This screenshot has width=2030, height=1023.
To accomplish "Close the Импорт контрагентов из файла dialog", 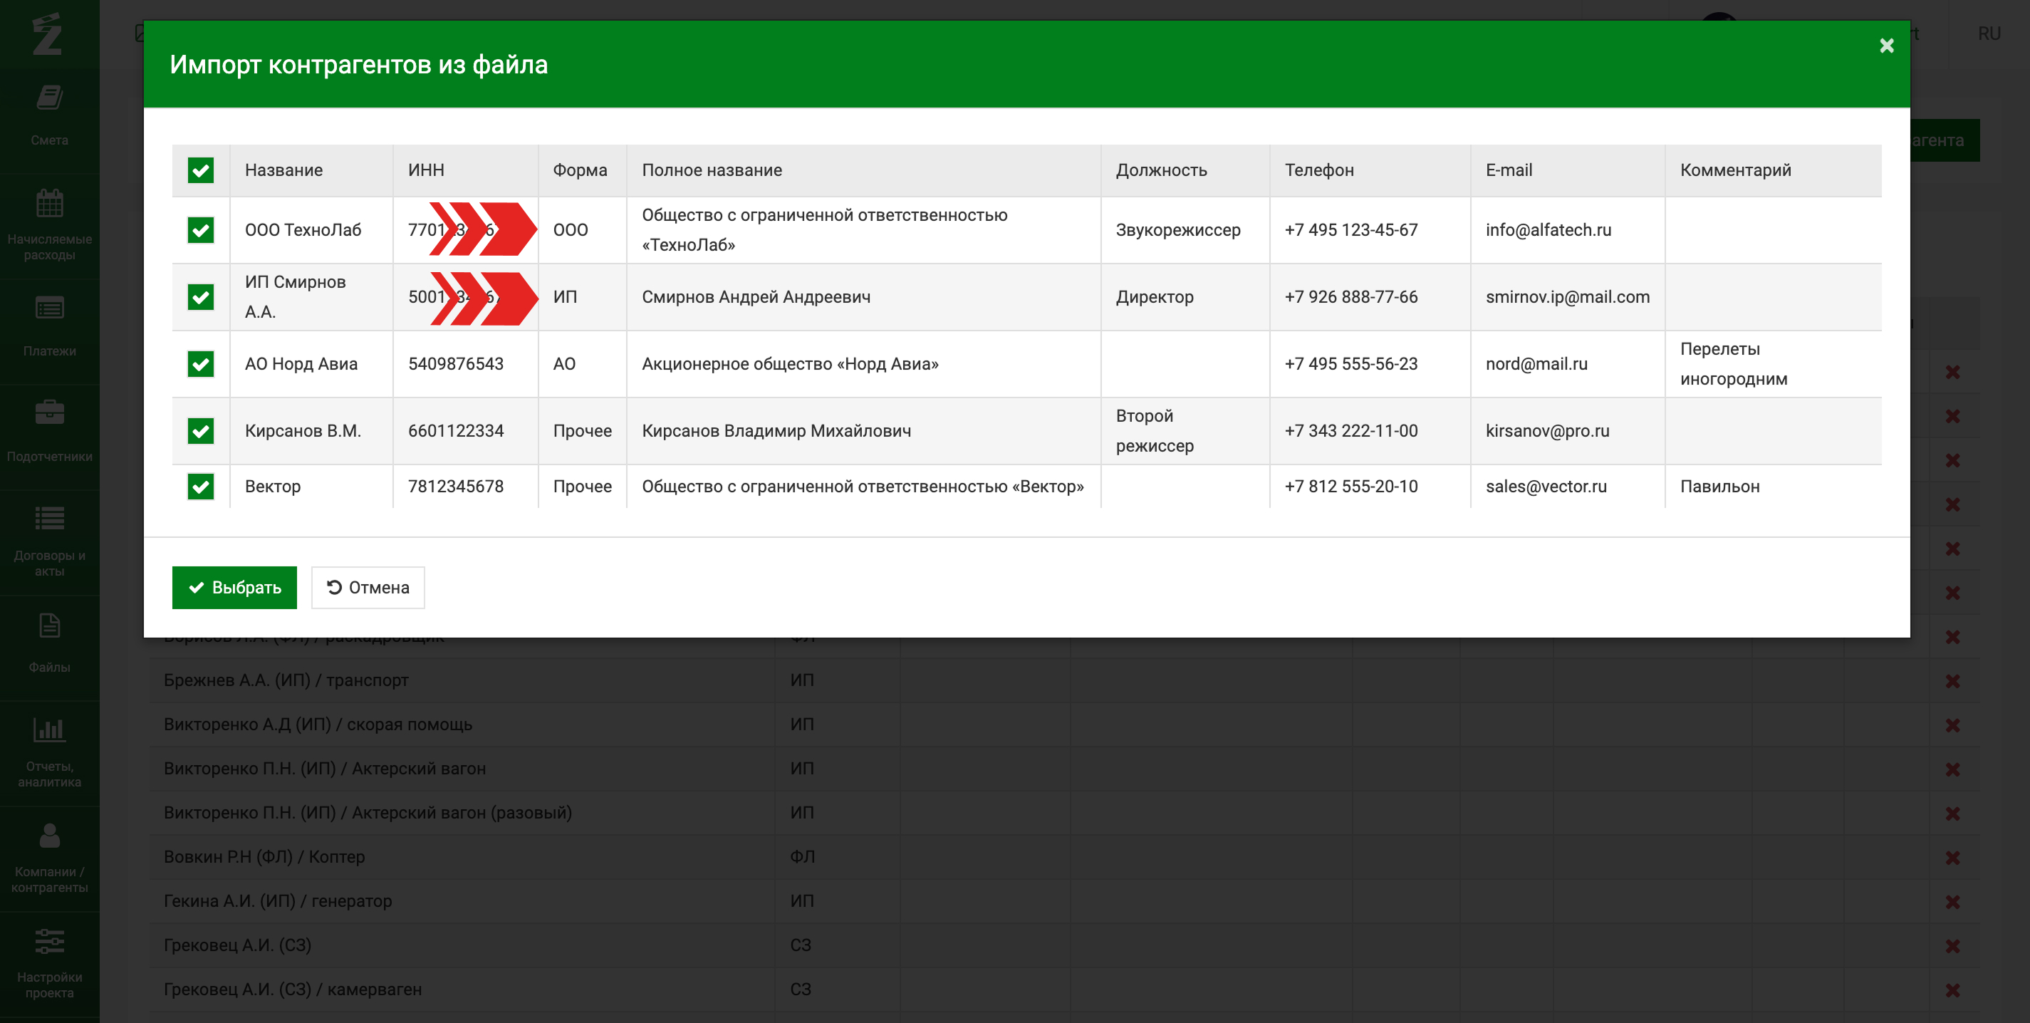I will (1886, 46).
